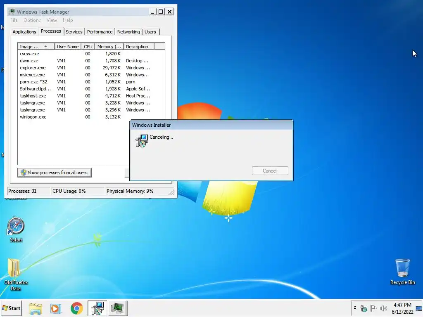
Task: Click the Task Manager title bar icon
Action: (x=12, y=12)
